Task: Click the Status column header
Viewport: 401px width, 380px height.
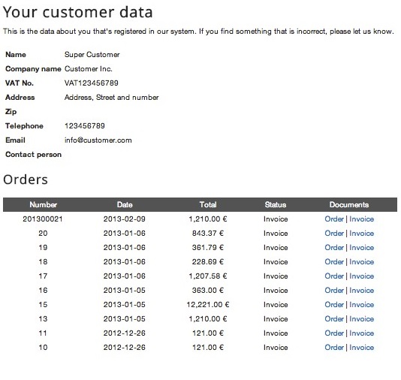Action: [x=276, y=205]
